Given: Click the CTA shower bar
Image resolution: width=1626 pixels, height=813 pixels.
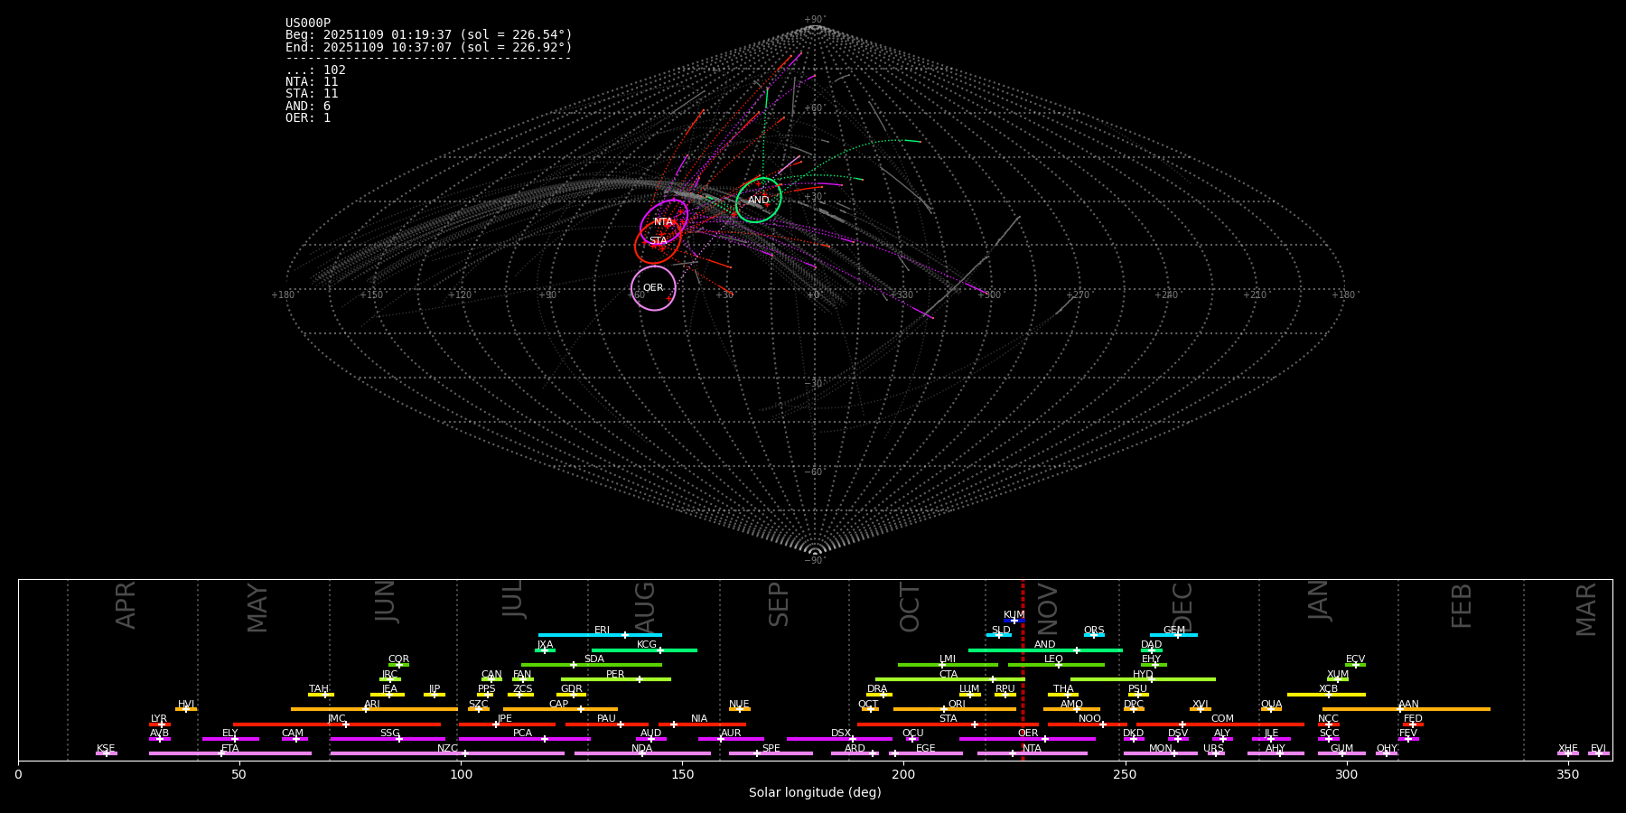Looking at the screenshot, I should point(950,679).
